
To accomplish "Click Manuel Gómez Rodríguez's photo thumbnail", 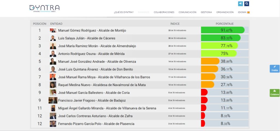I will [53, 30].
